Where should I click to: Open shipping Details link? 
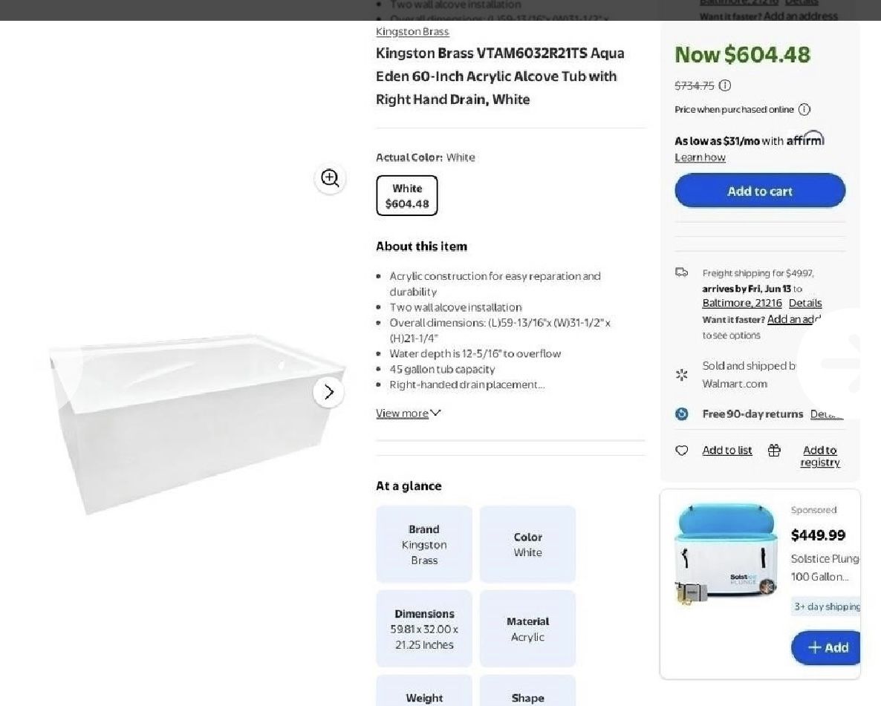click(x=805, y=303)
